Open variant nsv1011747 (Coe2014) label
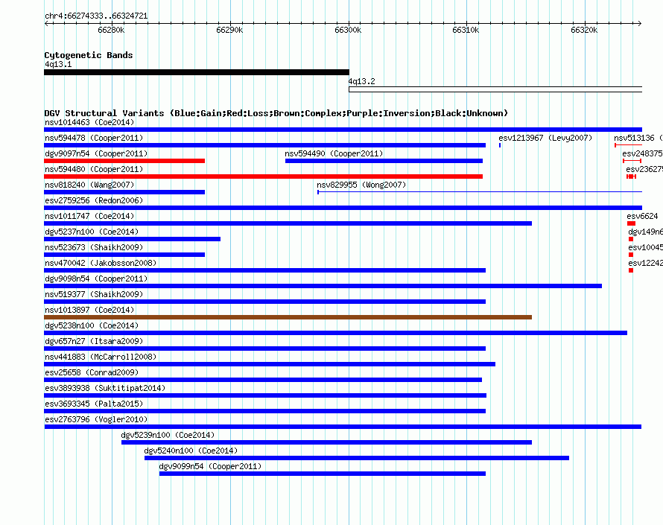 (89, 216)
